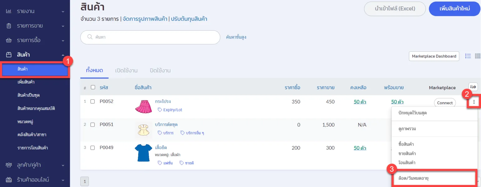Click the list view icon
481x187 pixels.
coord(468,56)
